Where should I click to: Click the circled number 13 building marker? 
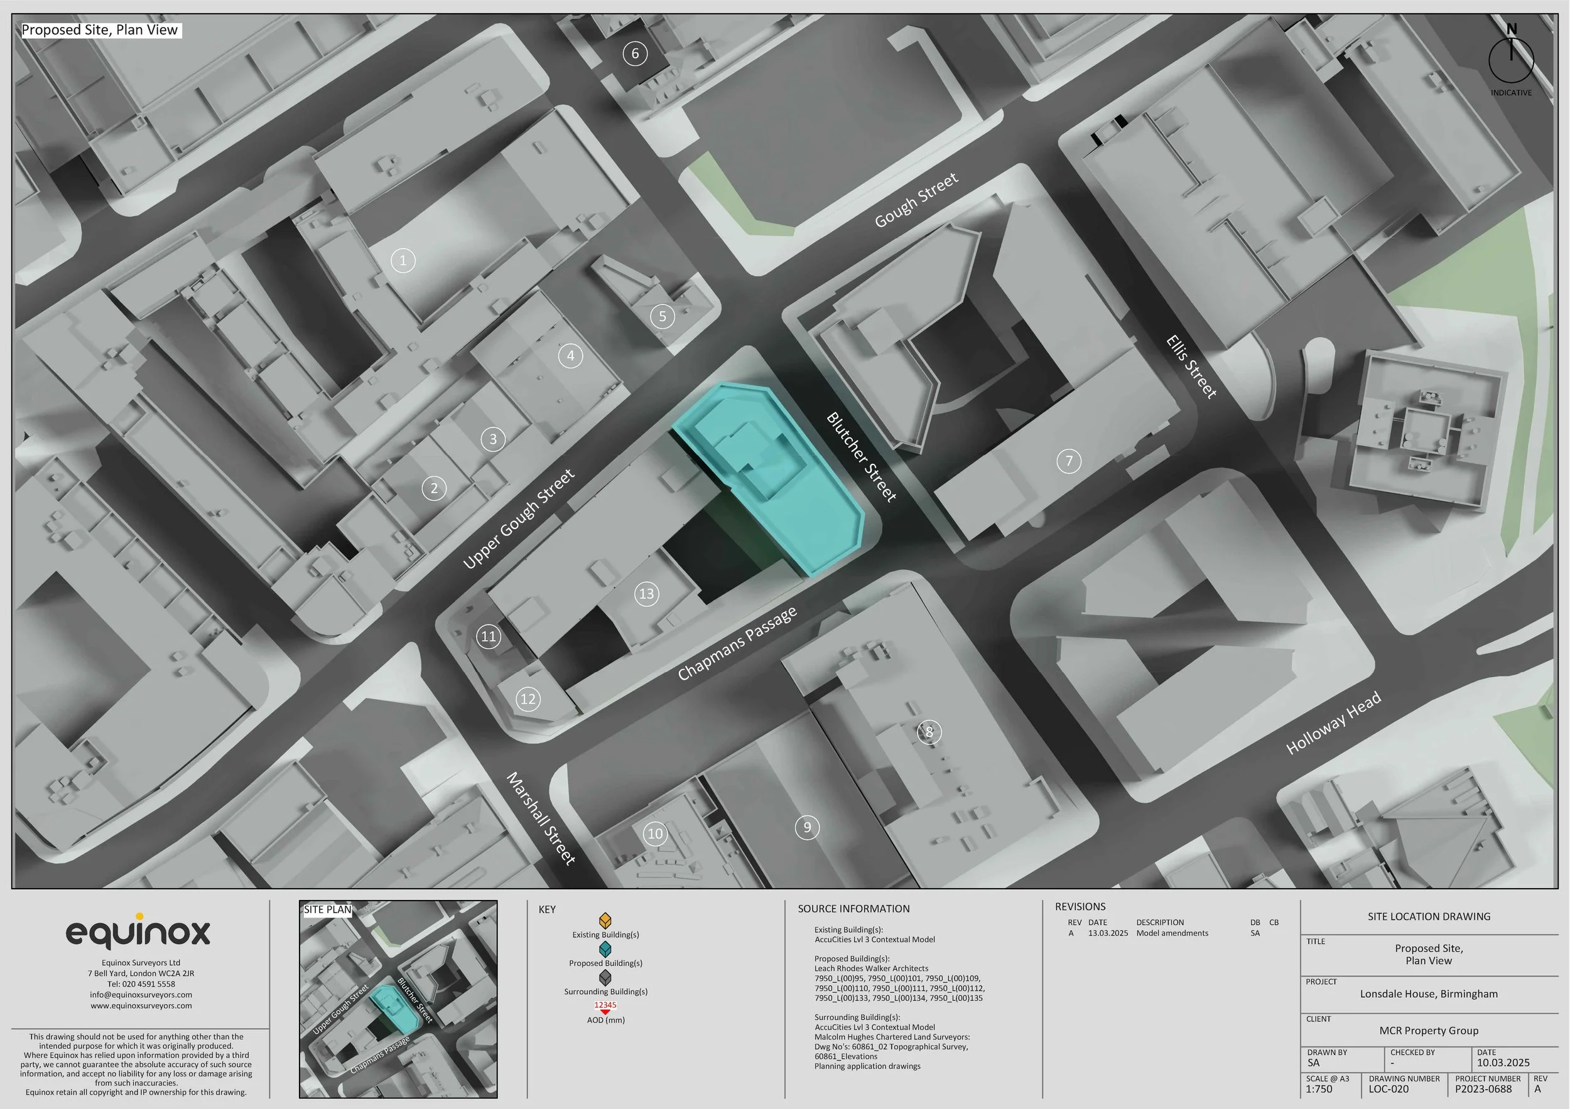646,593
